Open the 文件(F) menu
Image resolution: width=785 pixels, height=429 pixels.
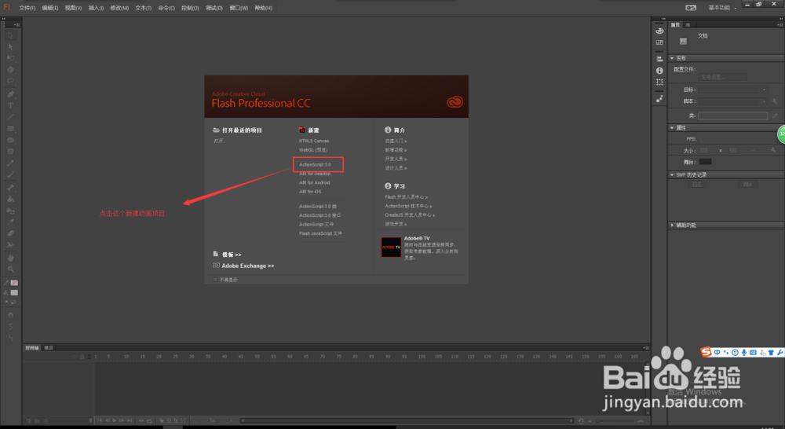(x=27, y=8)
